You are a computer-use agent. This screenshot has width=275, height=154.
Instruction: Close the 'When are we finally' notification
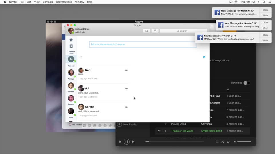(265, 35)
